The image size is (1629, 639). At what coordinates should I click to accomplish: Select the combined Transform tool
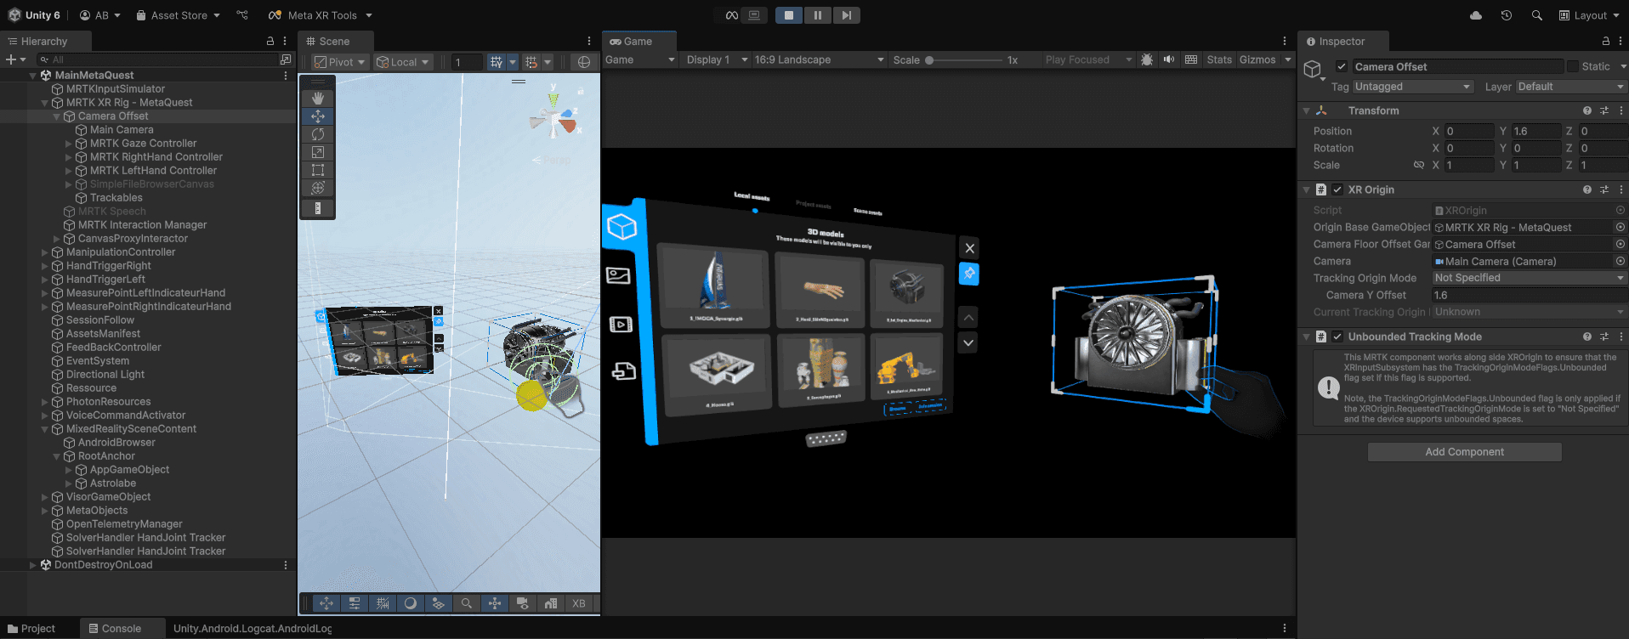pyautogui.click(x=318, y=188)
